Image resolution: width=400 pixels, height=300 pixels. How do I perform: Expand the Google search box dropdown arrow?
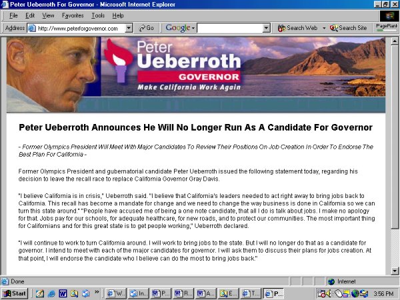click(266, 28)
